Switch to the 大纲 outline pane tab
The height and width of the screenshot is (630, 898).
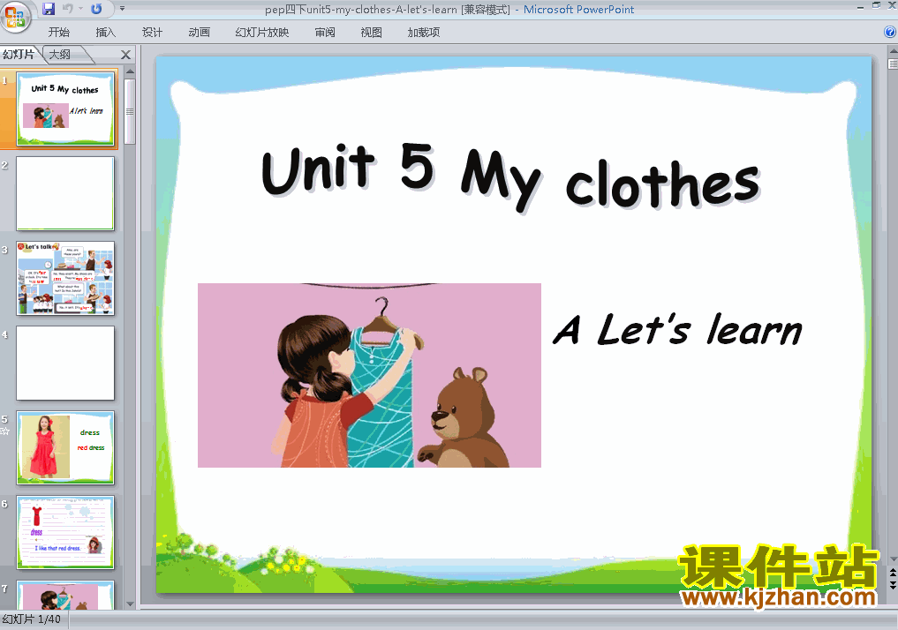[x=60, y=55]
